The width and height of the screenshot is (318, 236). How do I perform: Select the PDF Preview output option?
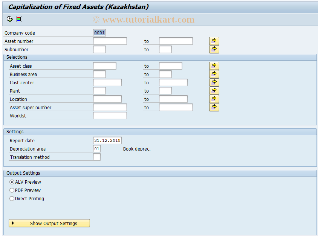point(12,190)
